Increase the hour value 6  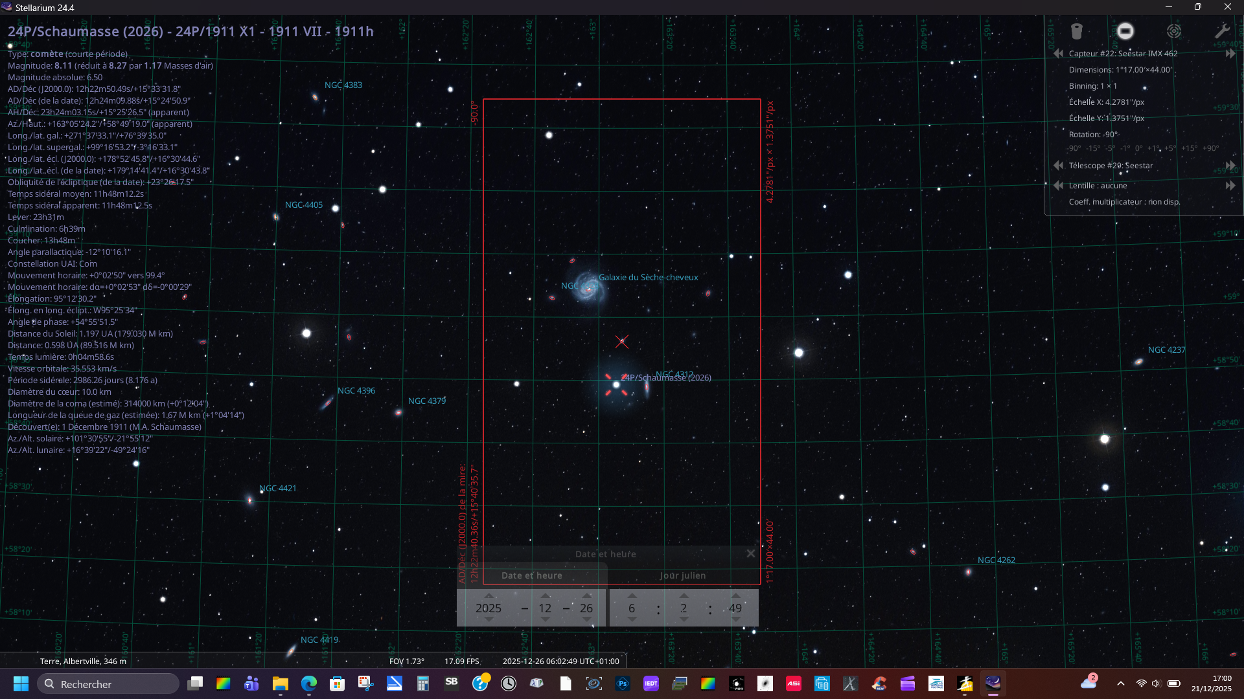pos(632,595)
